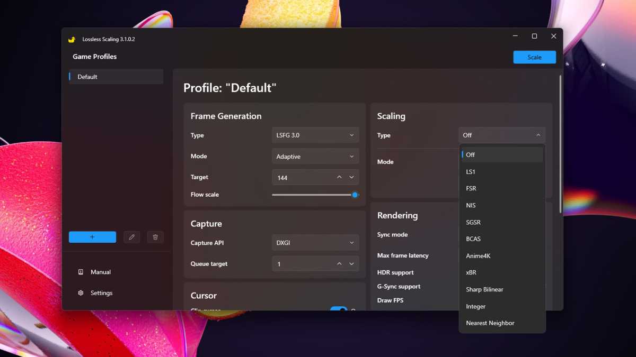Click the Draw FPS label
This screenshot has height=357, width=636.
tap(390, 300)
